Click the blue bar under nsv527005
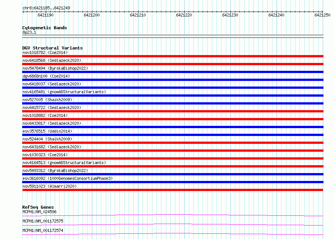This screenshot has width=334, height=239. tap(173, 103)
